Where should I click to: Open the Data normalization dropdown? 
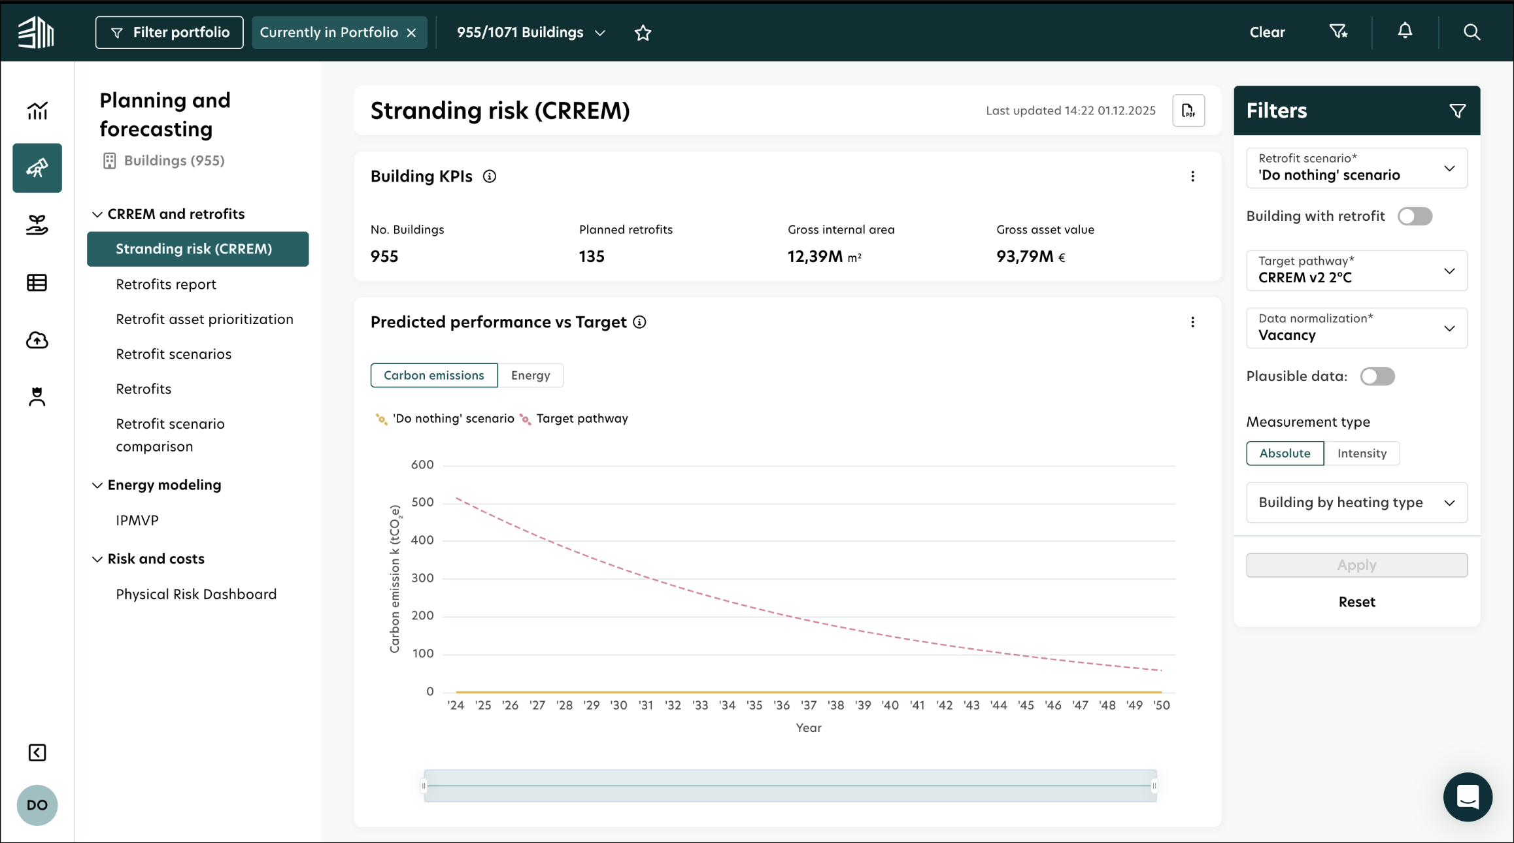(1356, 328)
